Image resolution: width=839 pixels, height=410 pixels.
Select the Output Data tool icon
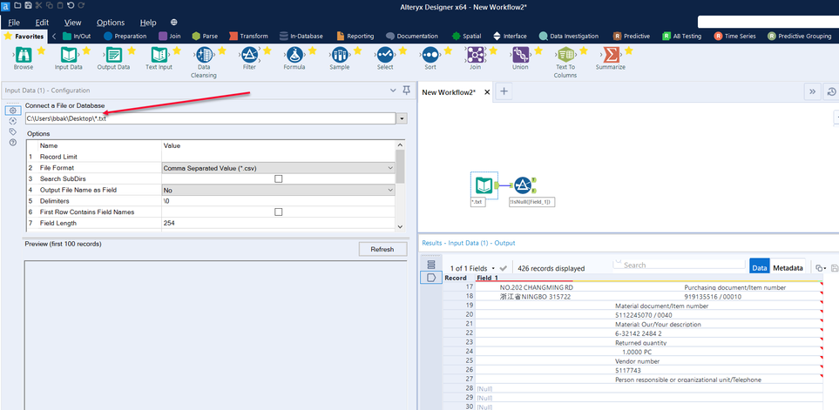(x=113, y=55)
